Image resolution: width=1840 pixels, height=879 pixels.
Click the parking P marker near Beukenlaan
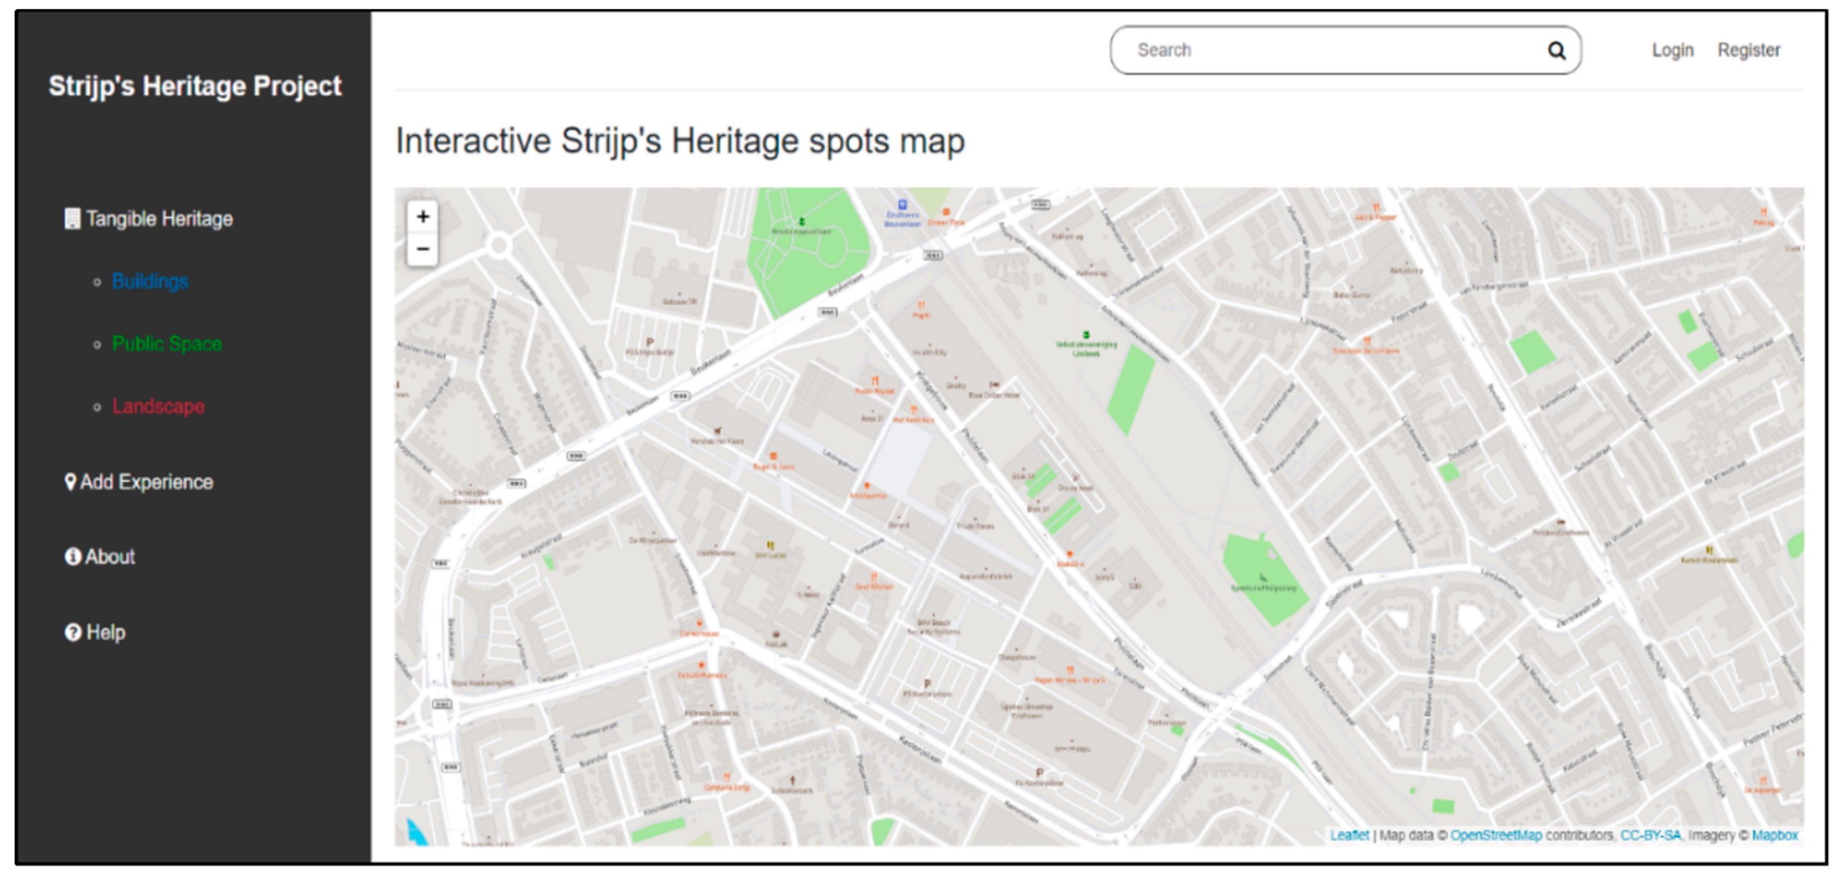[x=649, y=342]
